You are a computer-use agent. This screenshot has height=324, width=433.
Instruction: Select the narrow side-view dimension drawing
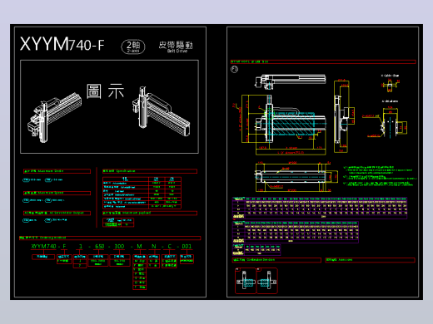tap(344, 116)
